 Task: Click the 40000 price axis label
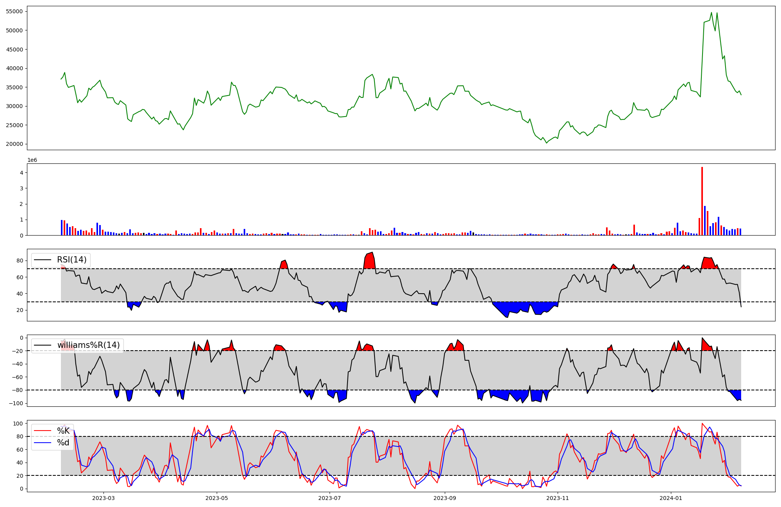pyautogui.click(x=14, y=68)
